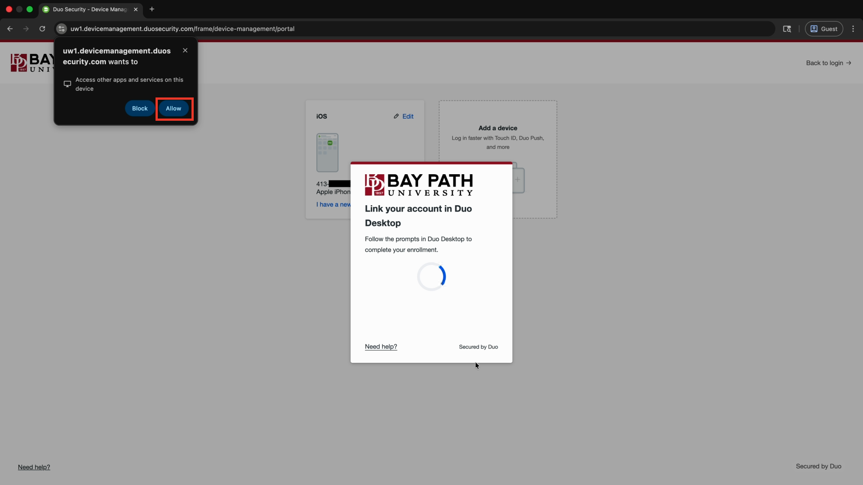Click the 'Log in faster with Touch ID' description
863x485 pixels.
pyautogui.click(x=498, y=142)
